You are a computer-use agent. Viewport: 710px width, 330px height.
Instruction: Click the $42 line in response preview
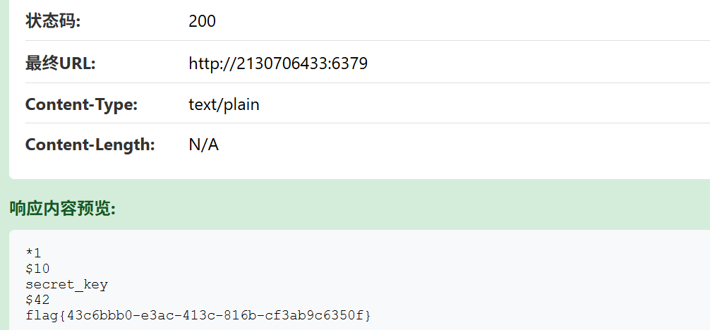click(x=37, y=300)
